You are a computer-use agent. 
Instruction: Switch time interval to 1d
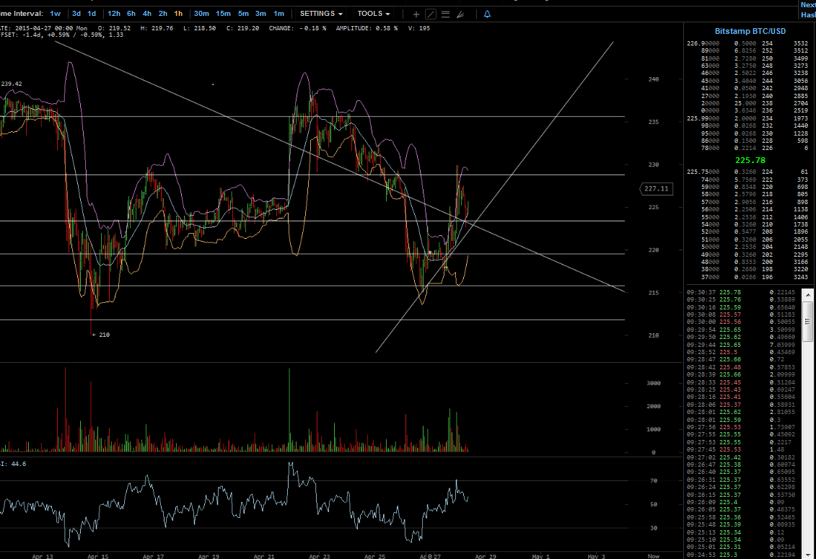92,14
